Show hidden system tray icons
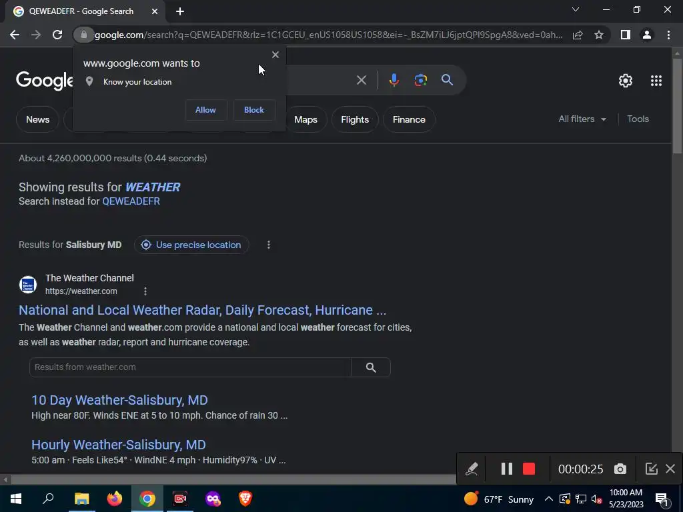 (549, 499)
